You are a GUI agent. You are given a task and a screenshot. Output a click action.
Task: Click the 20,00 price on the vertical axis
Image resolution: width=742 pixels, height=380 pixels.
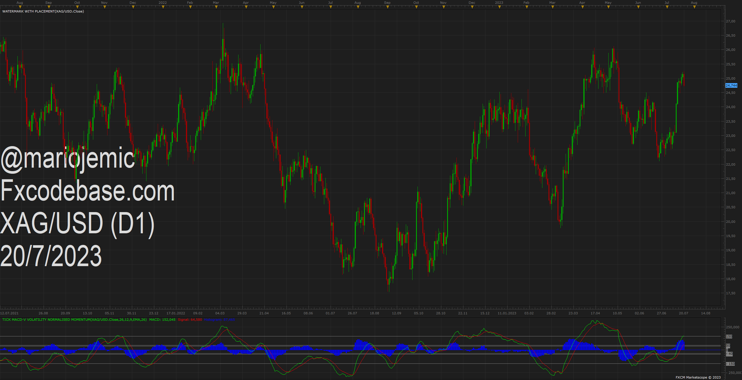(731, 222)
